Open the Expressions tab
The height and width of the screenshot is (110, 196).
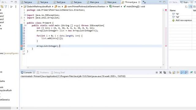click(x=185, y=2)
